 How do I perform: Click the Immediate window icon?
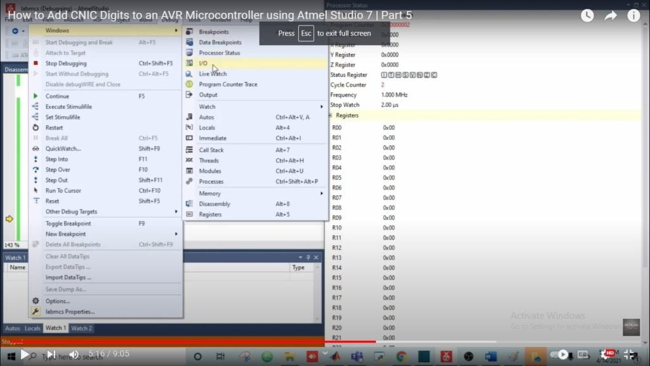click(189, 138)
